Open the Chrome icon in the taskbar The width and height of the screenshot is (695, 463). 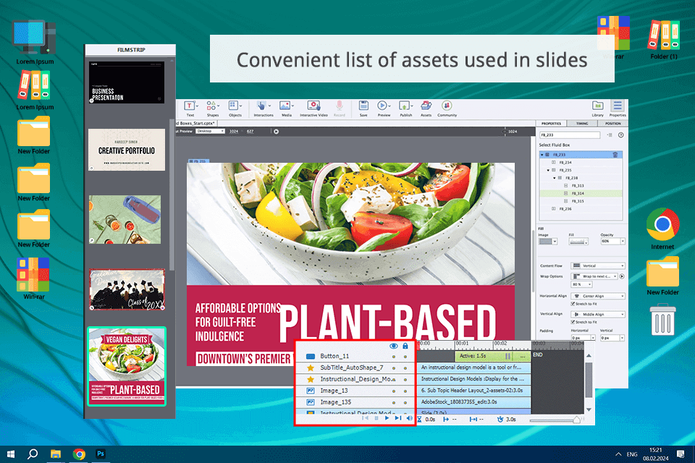pyautogui.click(x=80, y=454)
